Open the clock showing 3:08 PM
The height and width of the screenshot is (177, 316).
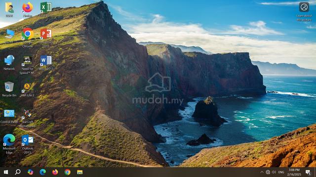[294, 172]
